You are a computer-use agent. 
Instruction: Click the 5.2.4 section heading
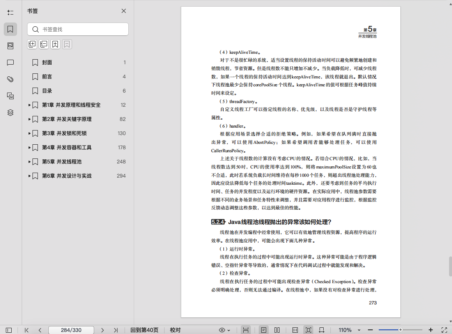[271, 222]
